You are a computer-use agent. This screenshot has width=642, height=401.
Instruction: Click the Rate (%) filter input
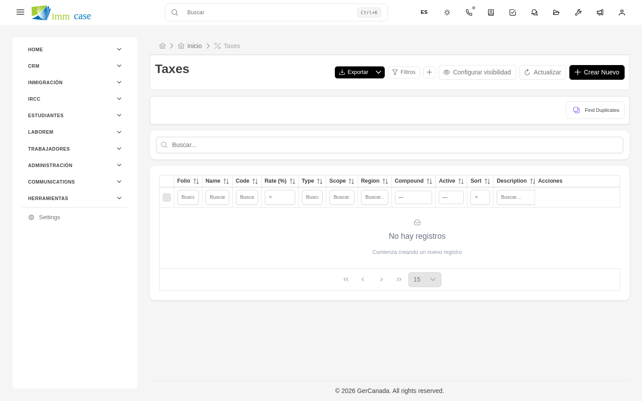pos(280,197)
